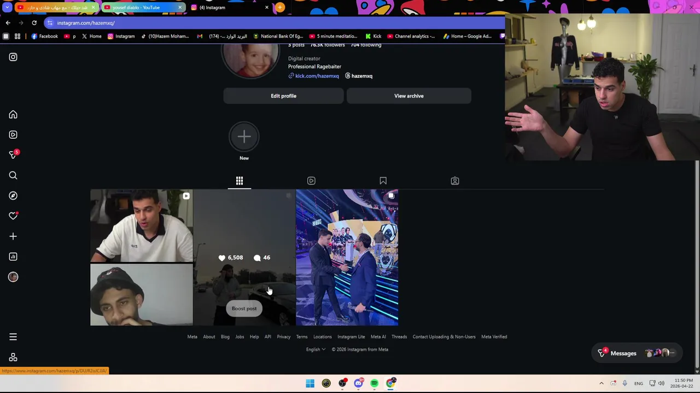Click the API footer link
Image resolution: width=700 pixels, height=393 pixels.
(268, 337)
